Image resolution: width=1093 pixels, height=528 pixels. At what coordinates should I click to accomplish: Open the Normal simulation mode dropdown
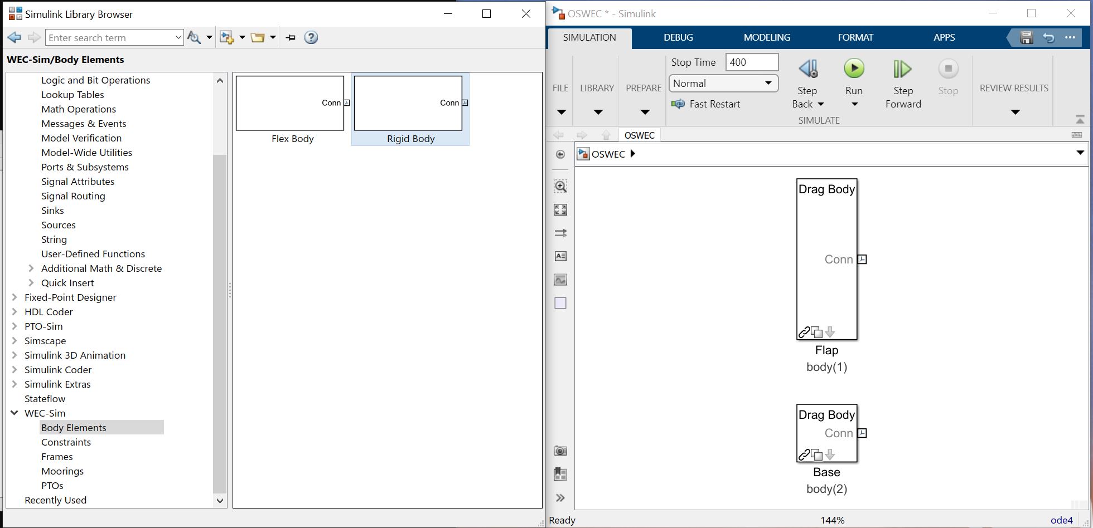[723, 84]
